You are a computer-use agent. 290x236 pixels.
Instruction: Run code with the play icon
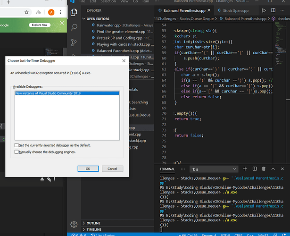pyautogui.click(x=264, y=10)
